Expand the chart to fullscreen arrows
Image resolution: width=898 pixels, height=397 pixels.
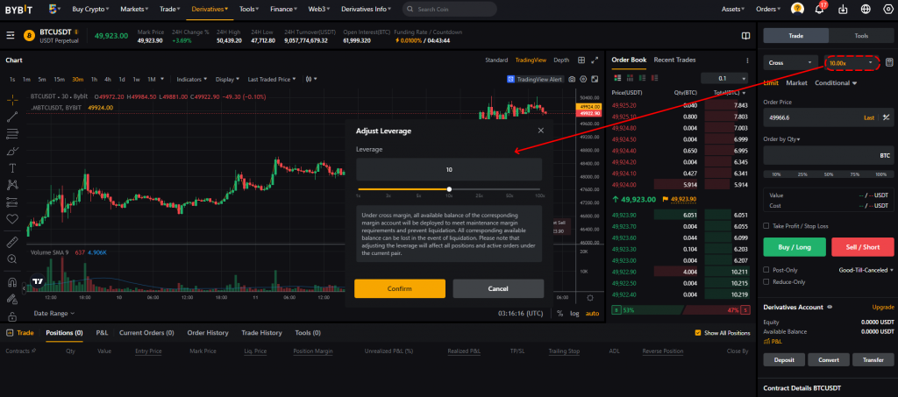[595, 60]
